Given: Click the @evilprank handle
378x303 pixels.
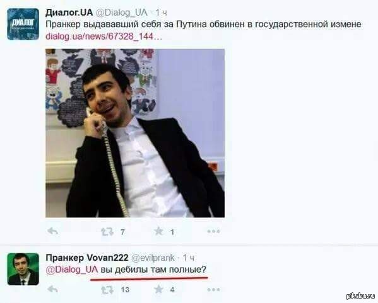Looking at the screenshot, I should pyautogui.click(x=153, y=258).
